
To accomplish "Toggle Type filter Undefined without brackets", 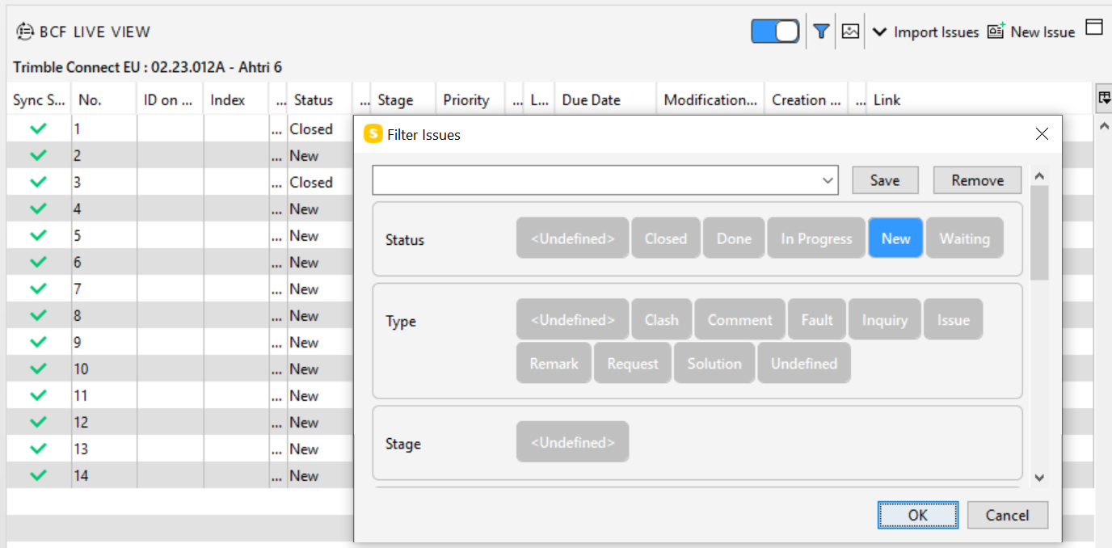I will click(x=804, y=364).
